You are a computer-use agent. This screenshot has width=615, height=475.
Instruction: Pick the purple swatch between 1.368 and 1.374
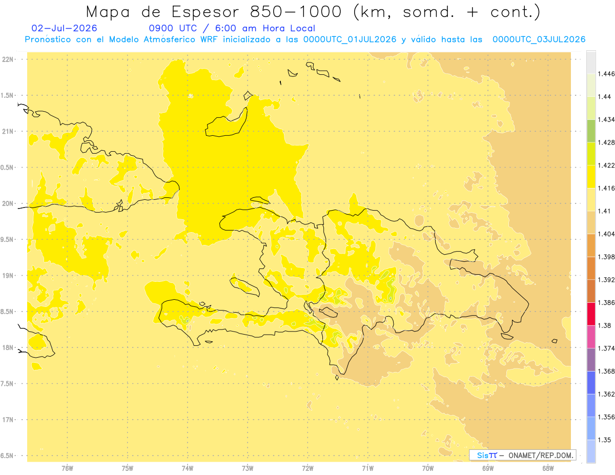(x=591, y=359)
